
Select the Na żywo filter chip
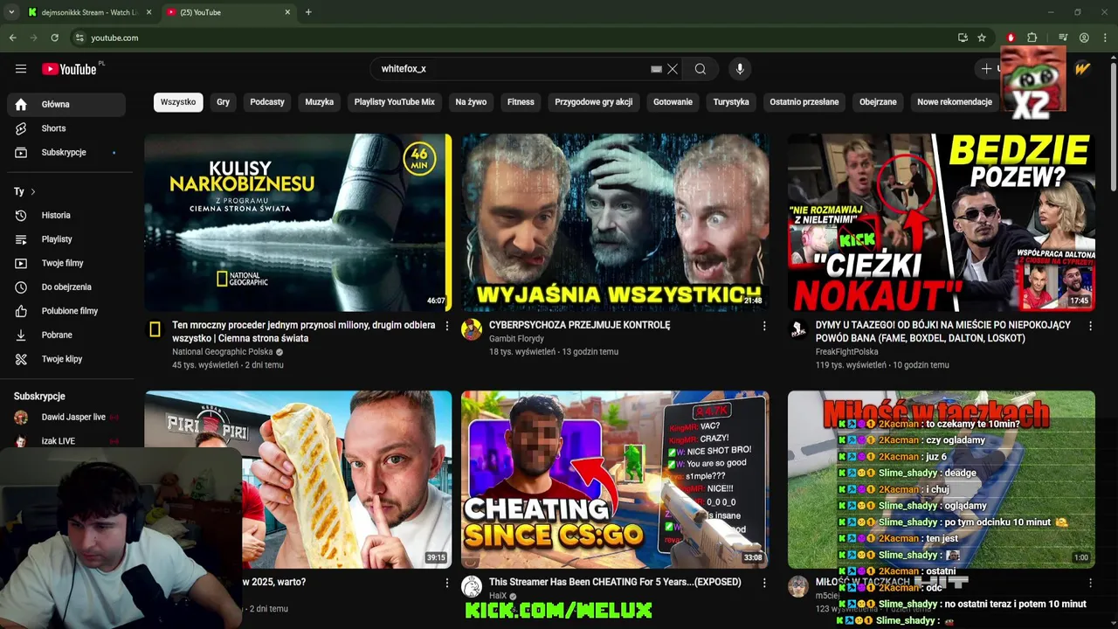471,102
